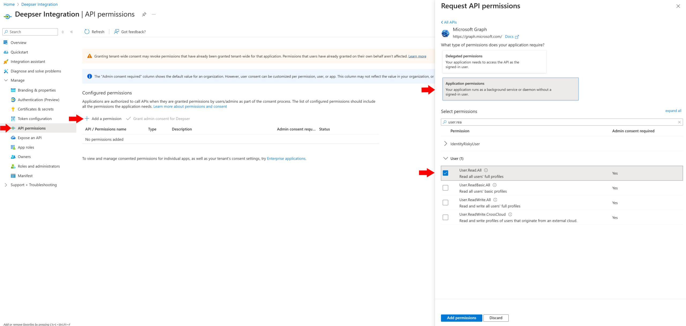Check the User.ReadWrite.All permission checkbox
The image size is (686, 326).
point(445,203)
